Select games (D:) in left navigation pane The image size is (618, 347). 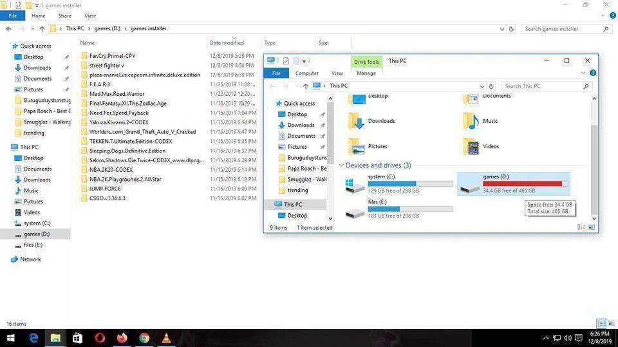36,234
